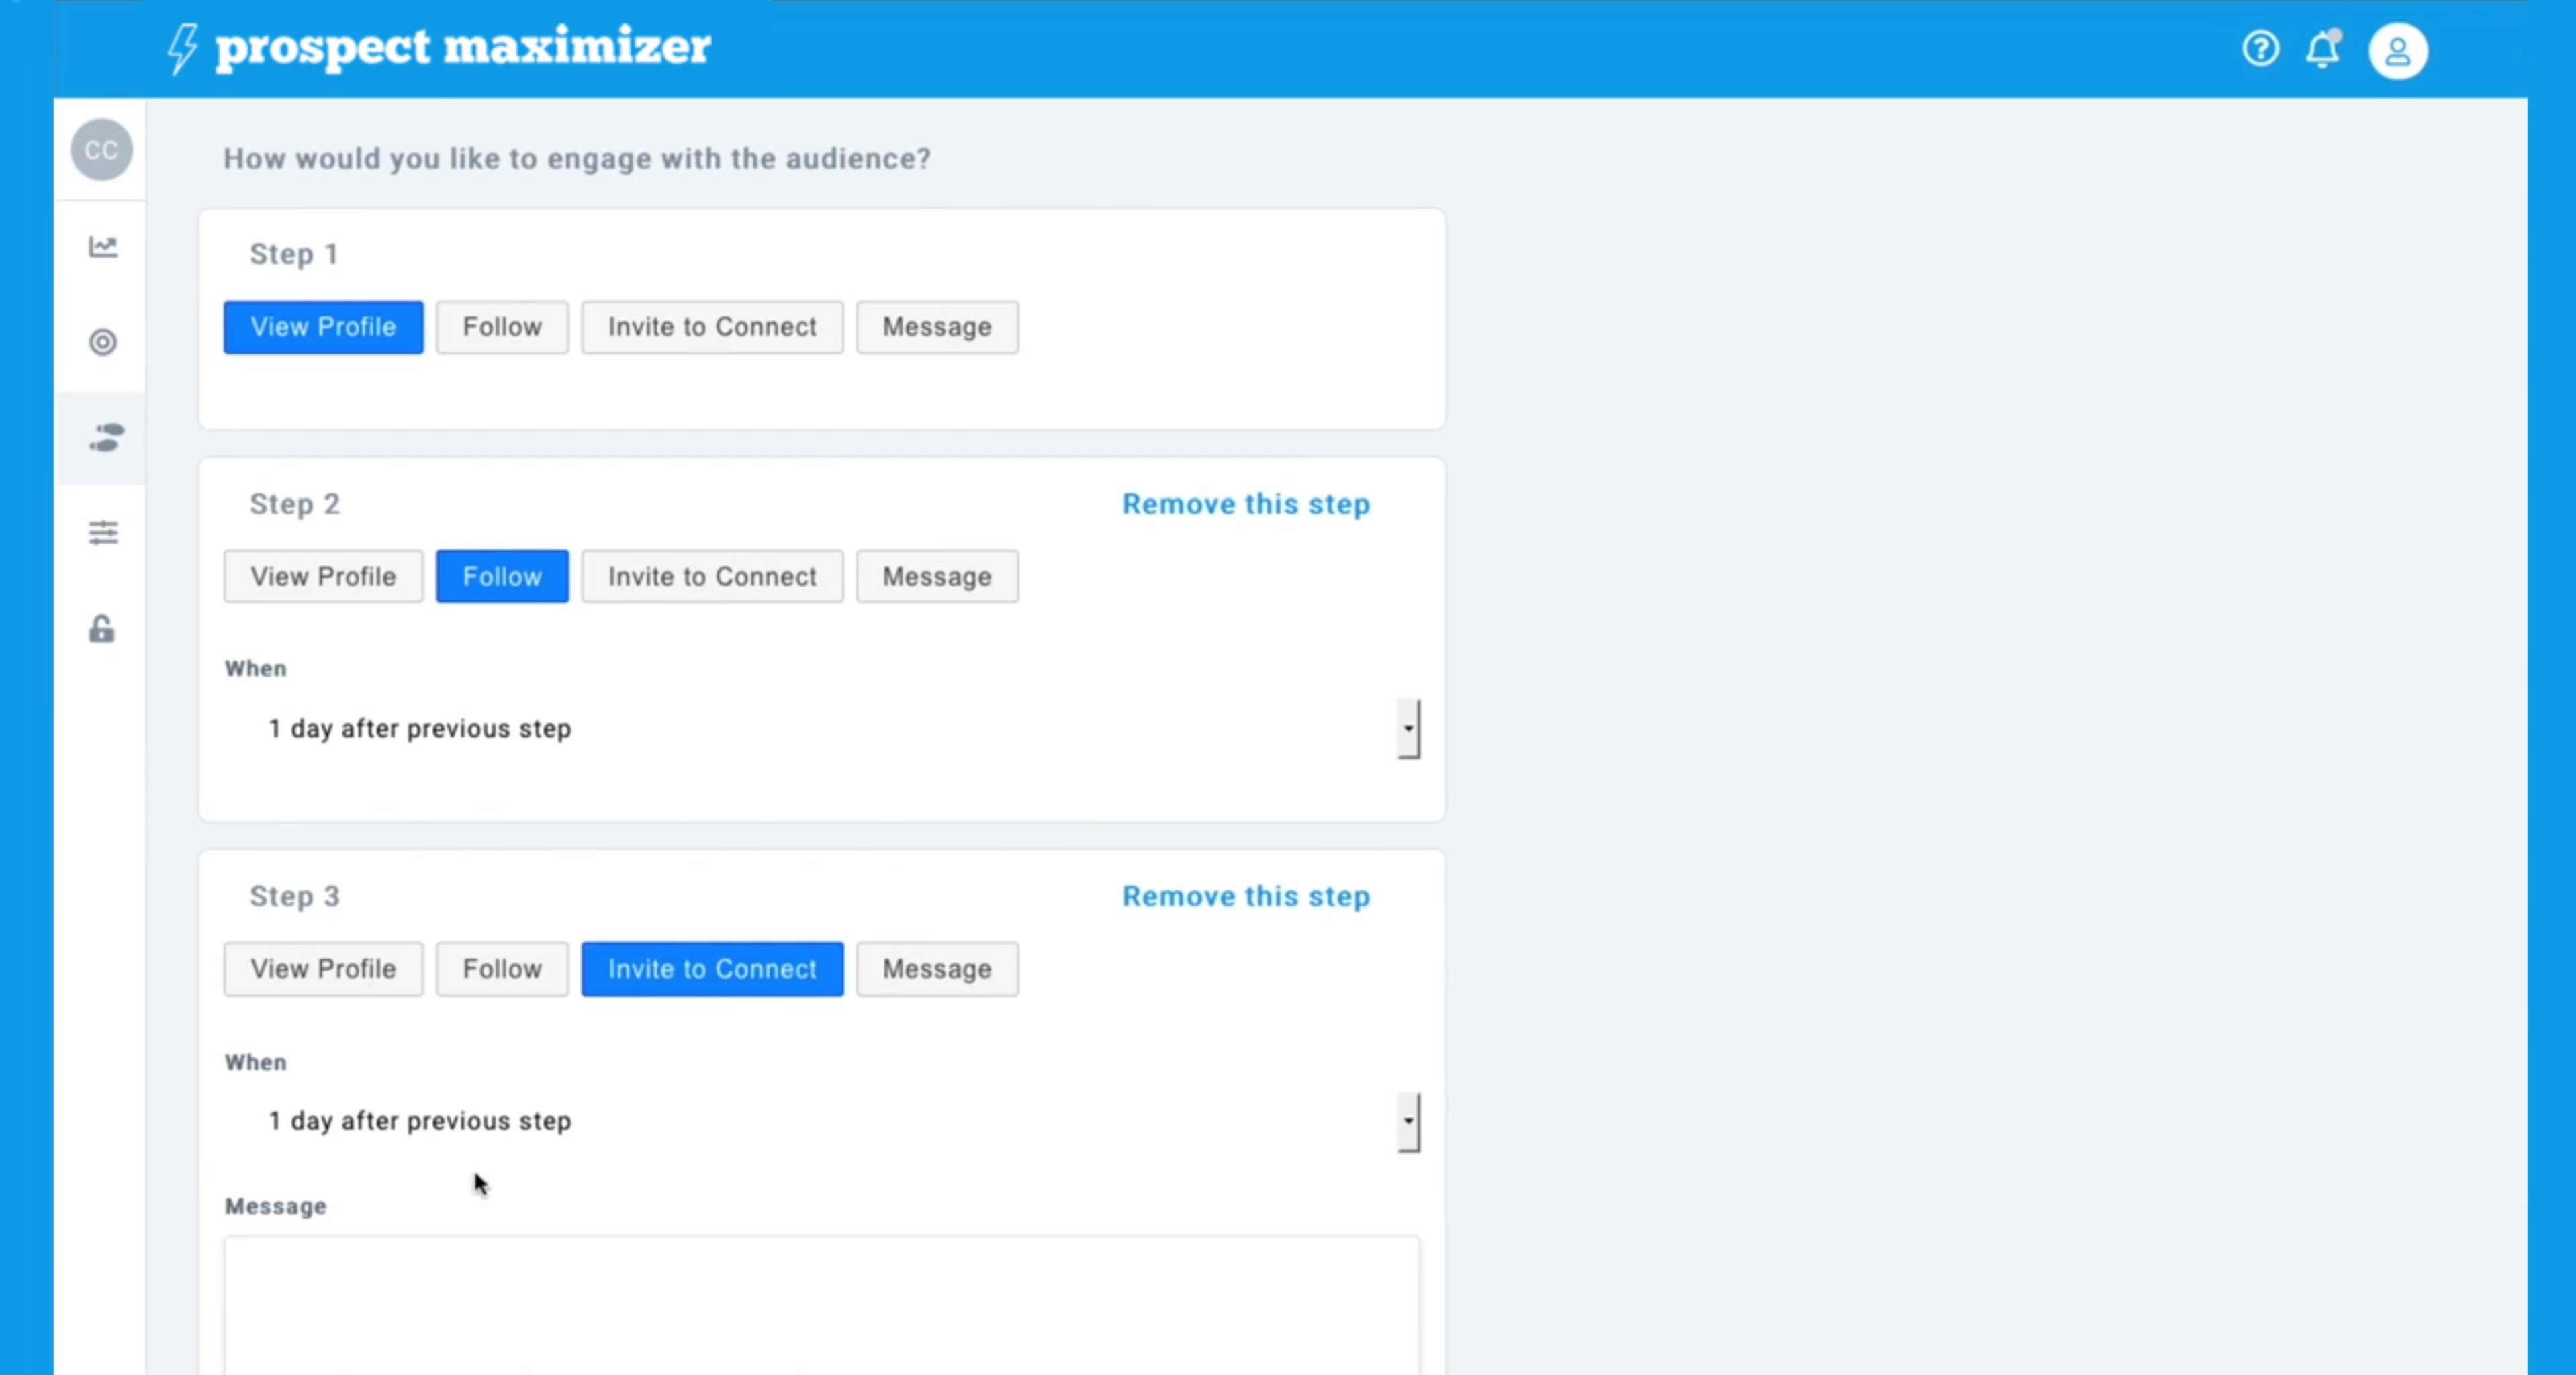Viewport: 2576px width, 1375px height.
Task: Select the lock sidebar icon
Action: [x=102, y=628]
